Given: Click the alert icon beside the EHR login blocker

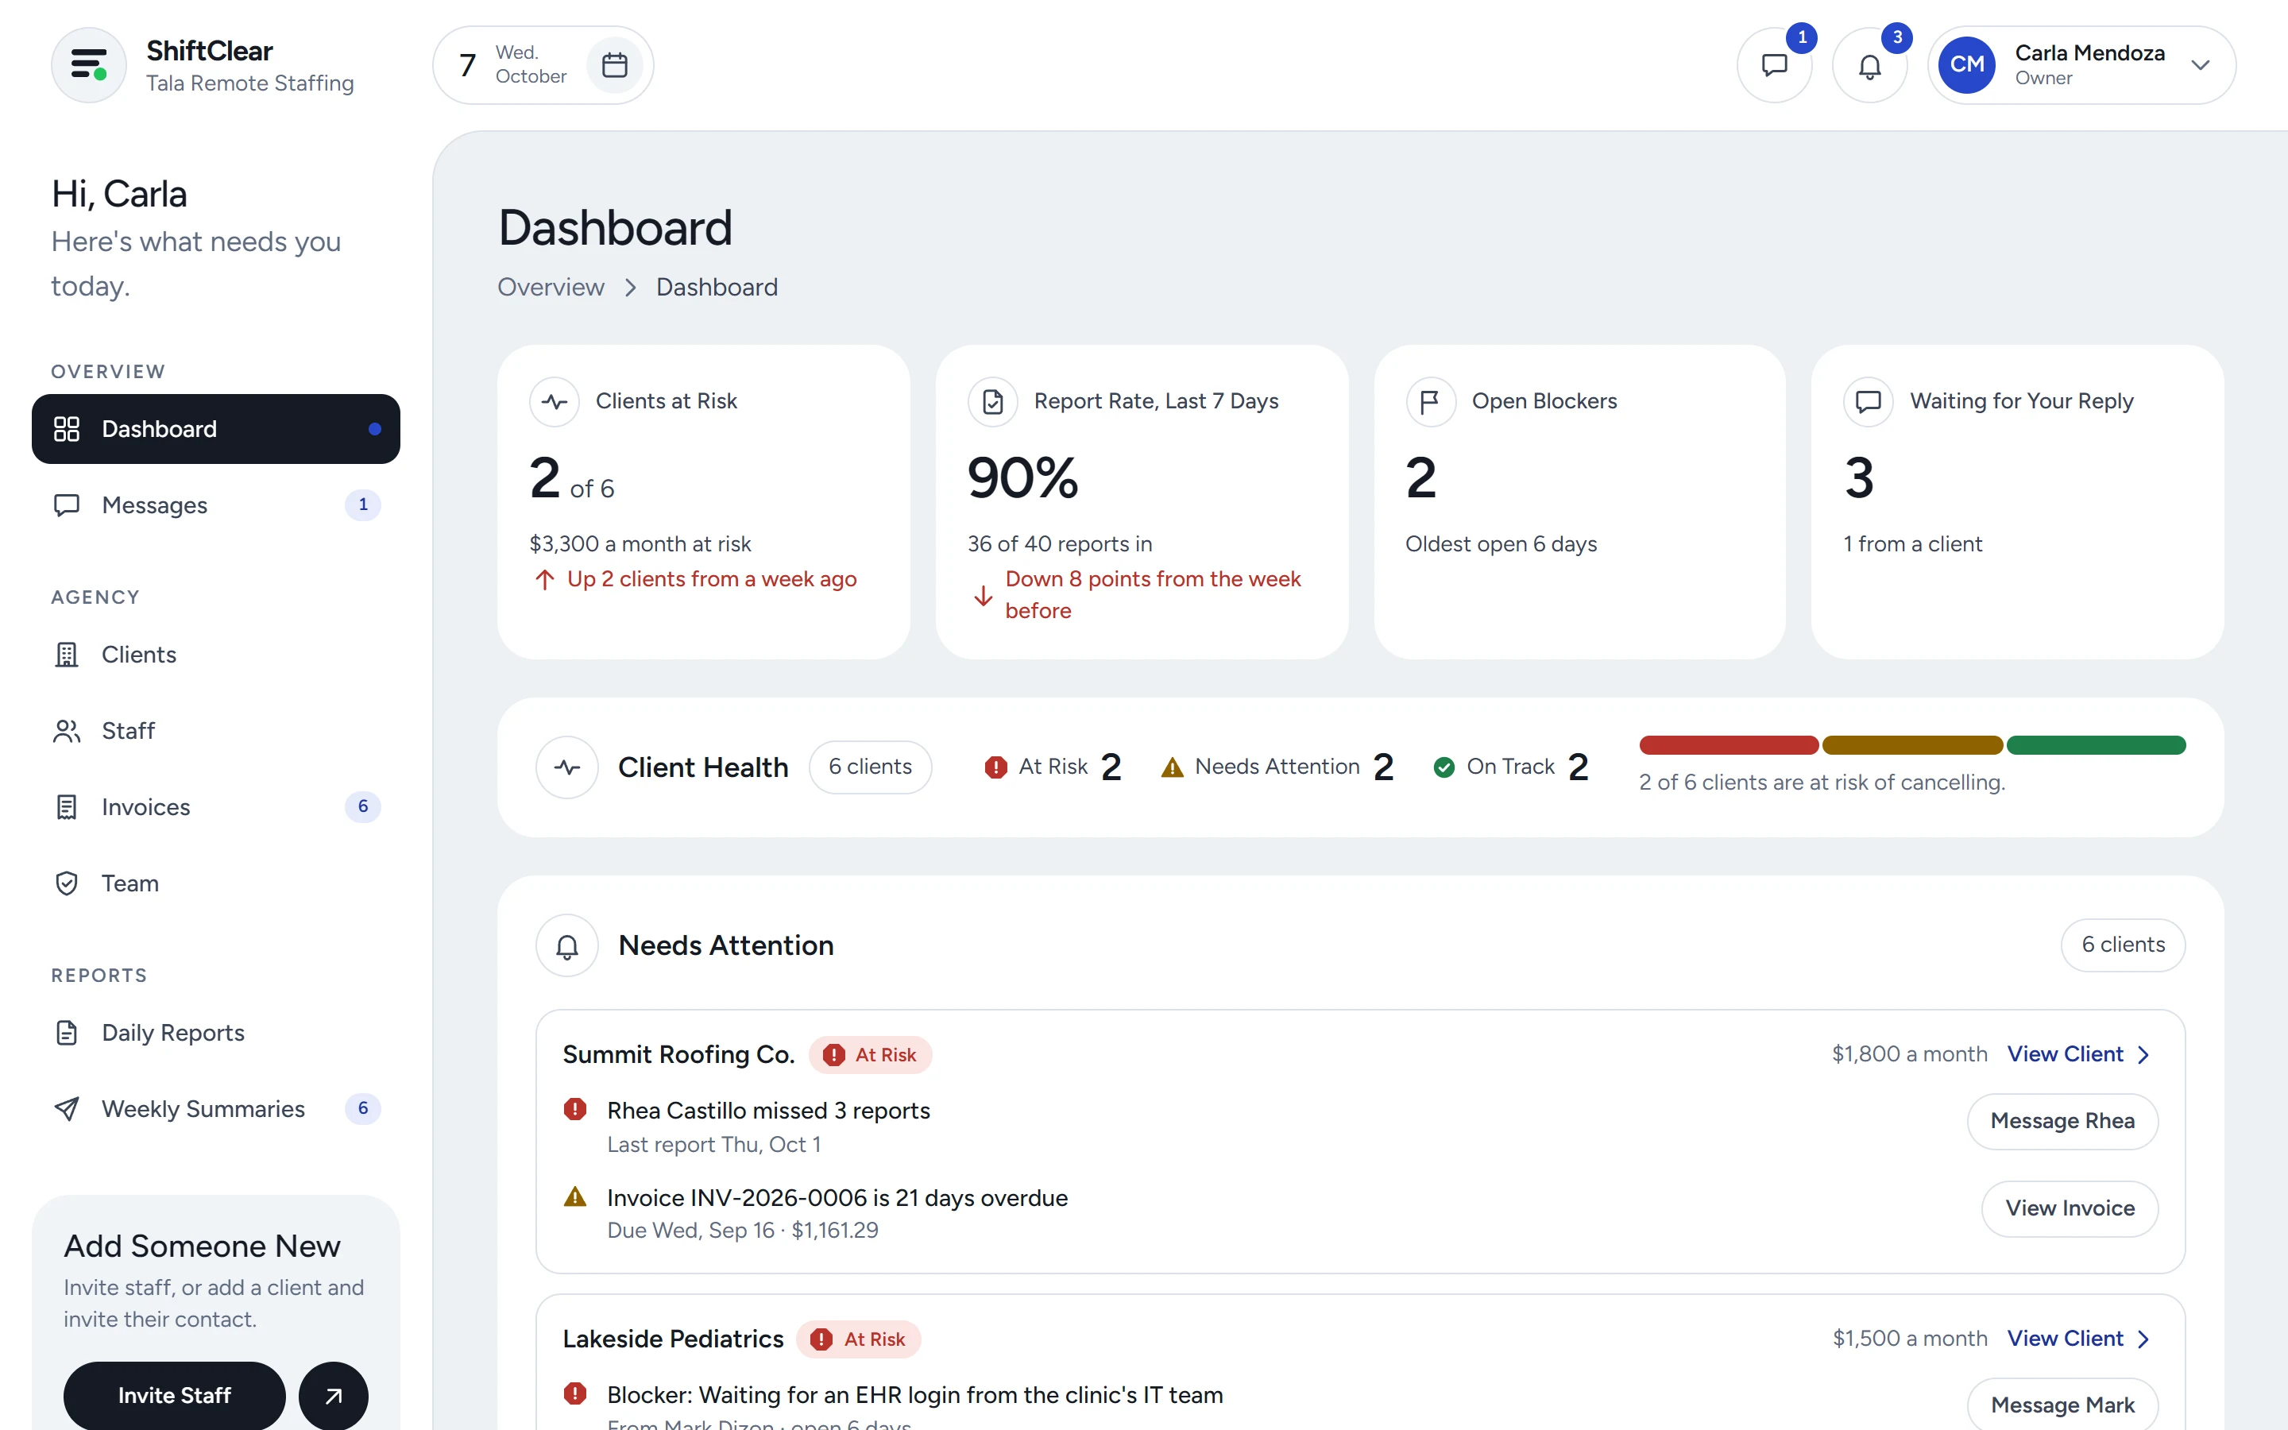Looking at the screenshot, I should (575, 1394).
